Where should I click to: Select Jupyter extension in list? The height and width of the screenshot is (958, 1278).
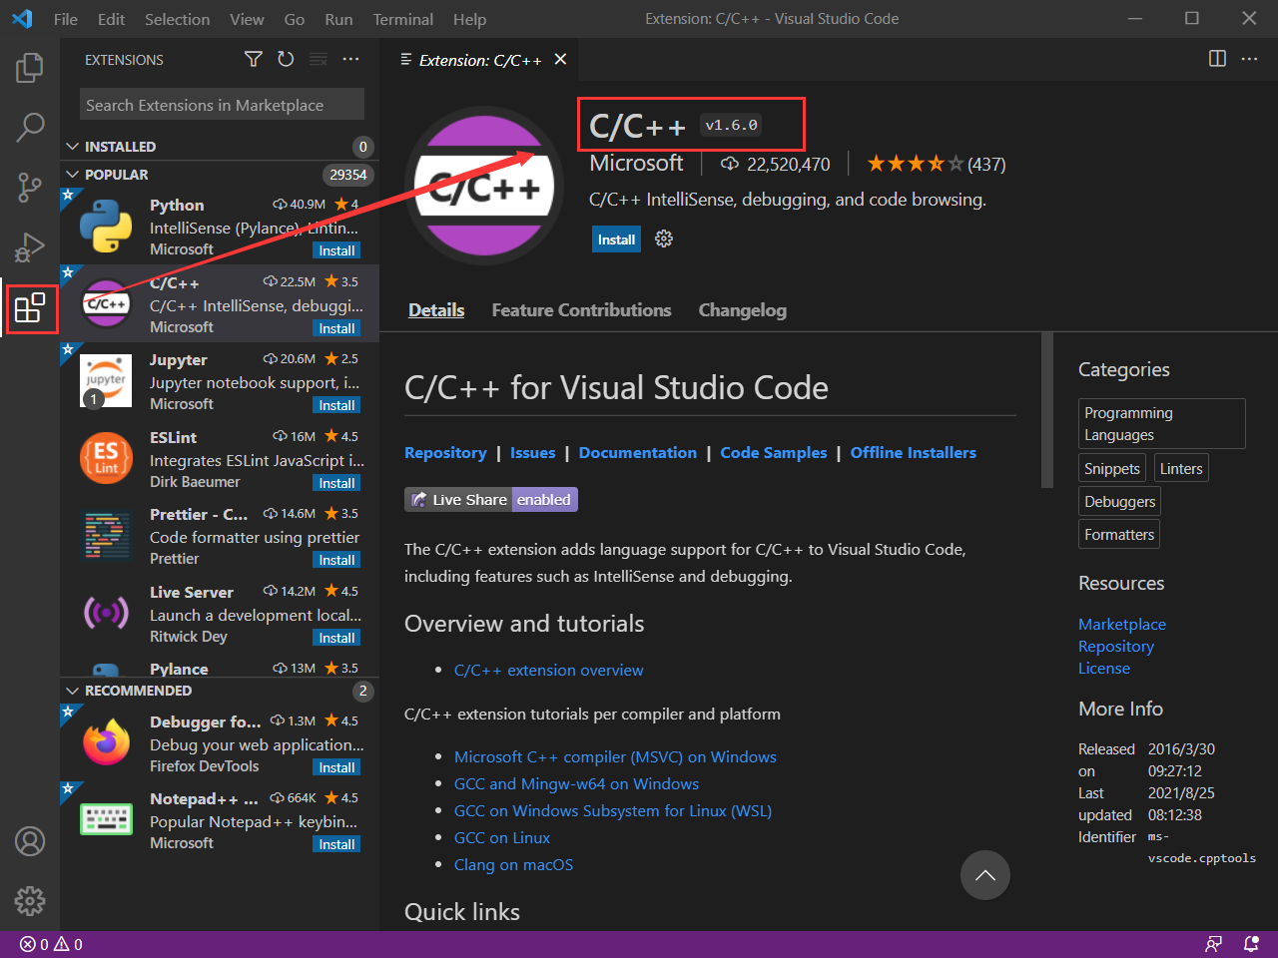point(220,380)
